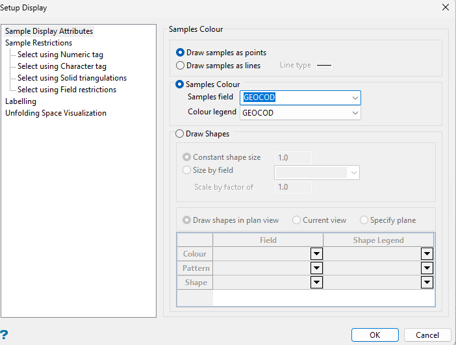Click the Scale by factor of field

[x=293, y=187]
